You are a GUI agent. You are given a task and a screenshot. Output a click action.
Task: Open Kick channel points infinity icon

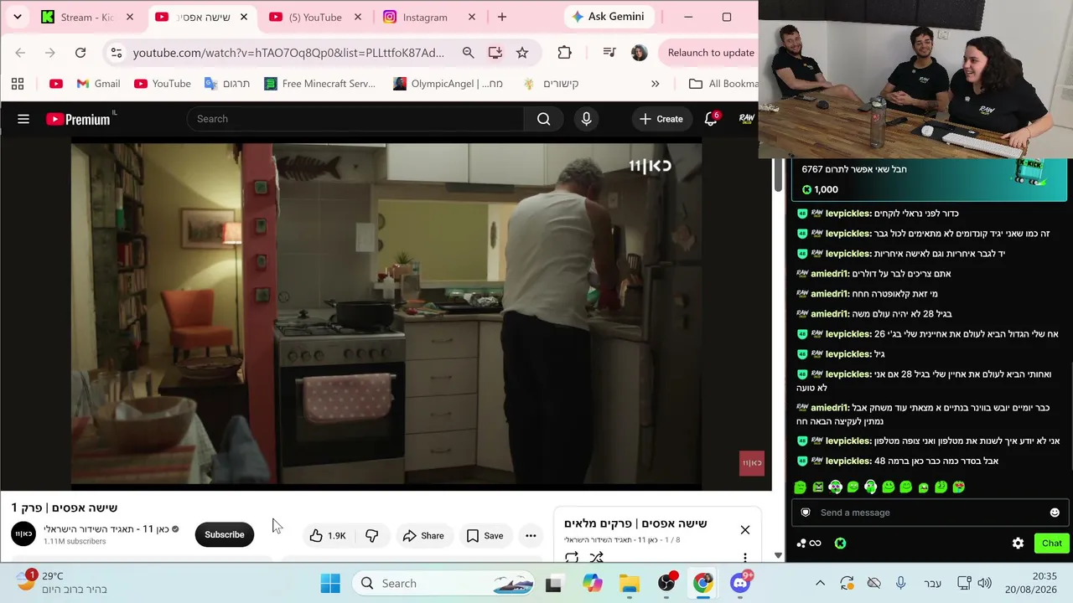point(809,544)
